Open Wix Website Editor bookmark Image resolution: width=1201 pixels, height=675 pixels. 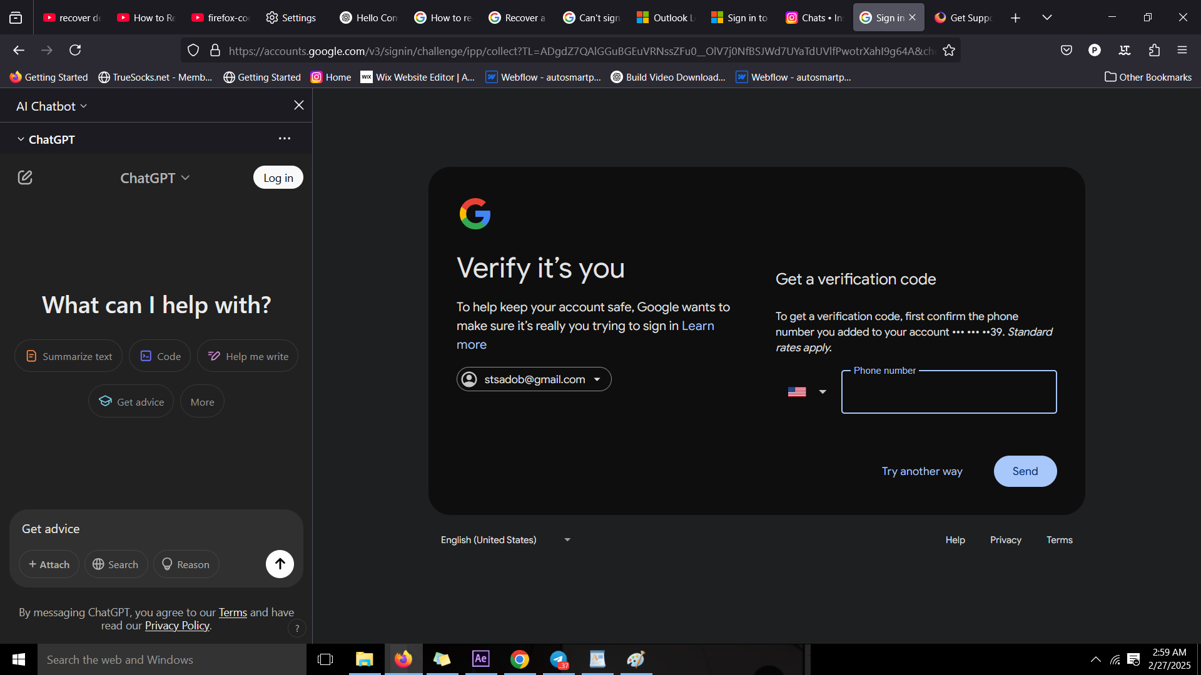pos(418,77)
